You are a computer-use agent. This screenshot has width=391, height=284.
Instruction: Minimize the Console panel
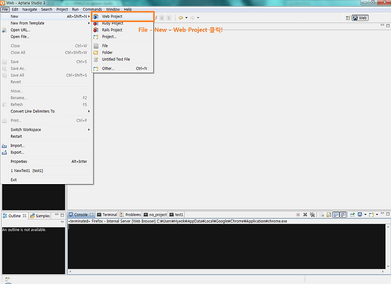[x=382, y=214]
